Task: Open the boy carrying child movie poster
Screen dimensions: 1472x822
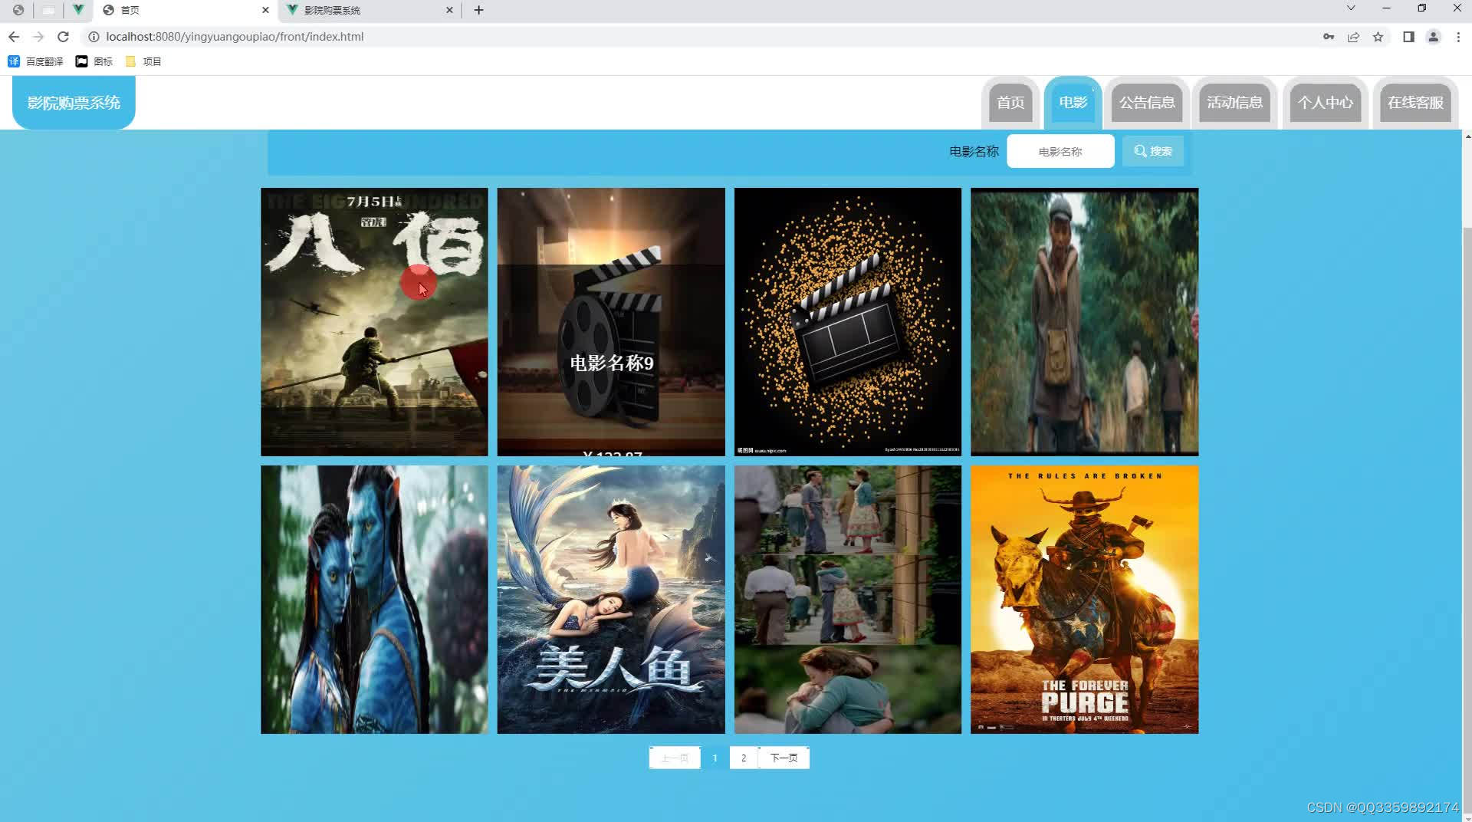Action: tap(1084, 322)
